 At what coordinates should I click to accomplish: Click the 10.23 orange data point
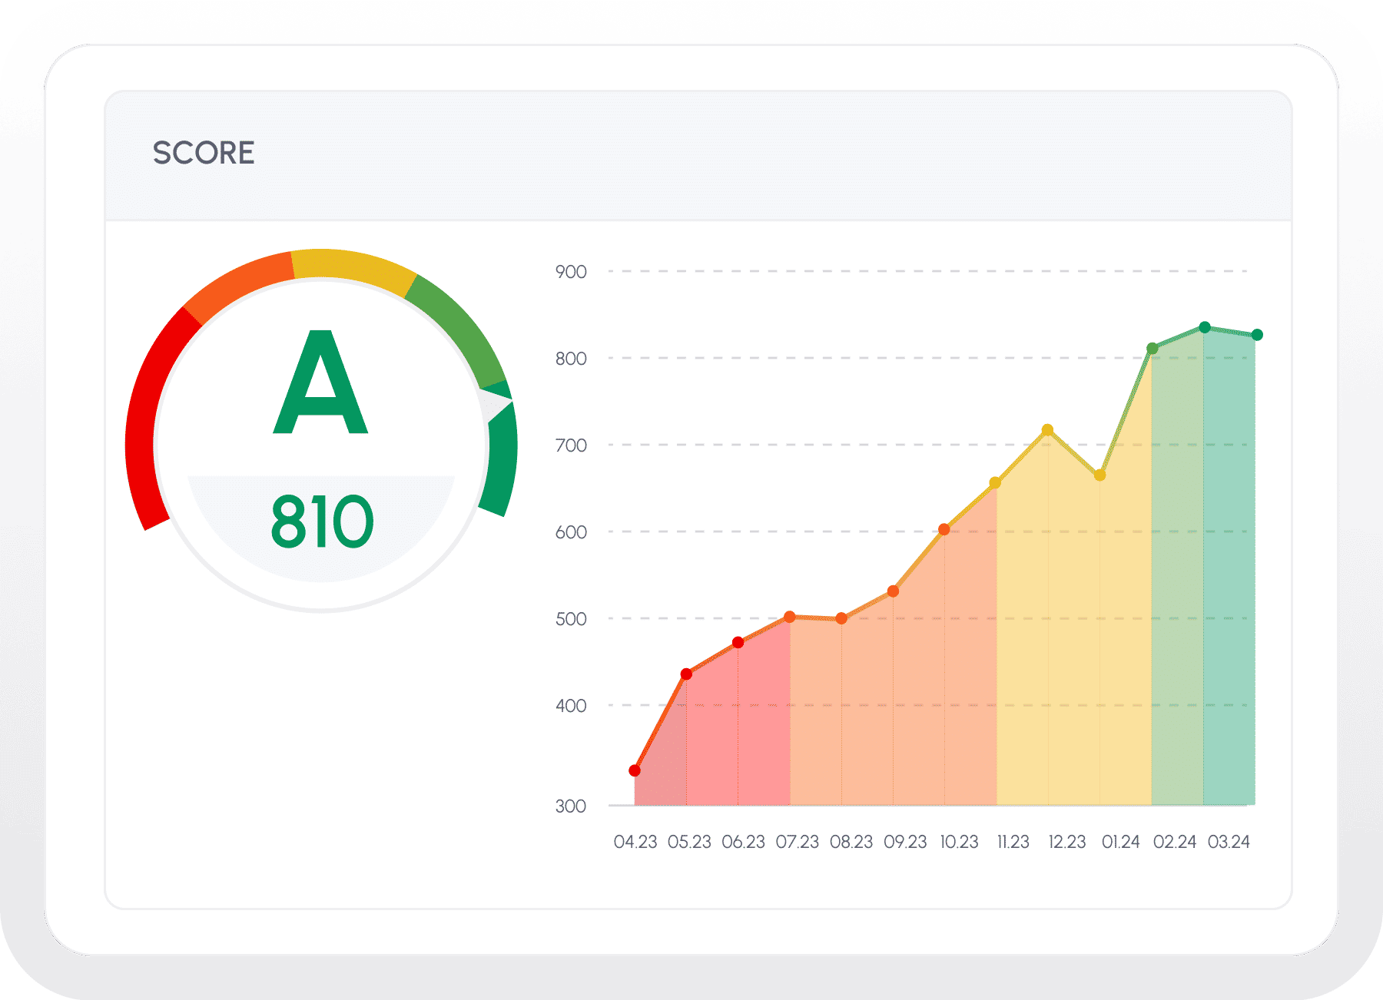coord(944,529)
